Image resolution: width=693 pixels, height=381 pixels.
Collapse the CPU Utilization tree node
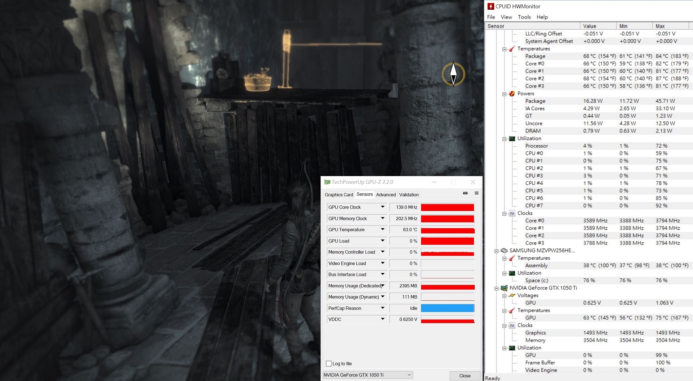tap(505, 139)
